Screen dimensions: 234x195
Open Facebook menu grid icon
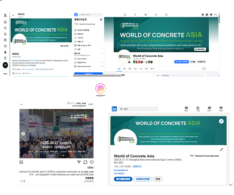click(203, 15)
